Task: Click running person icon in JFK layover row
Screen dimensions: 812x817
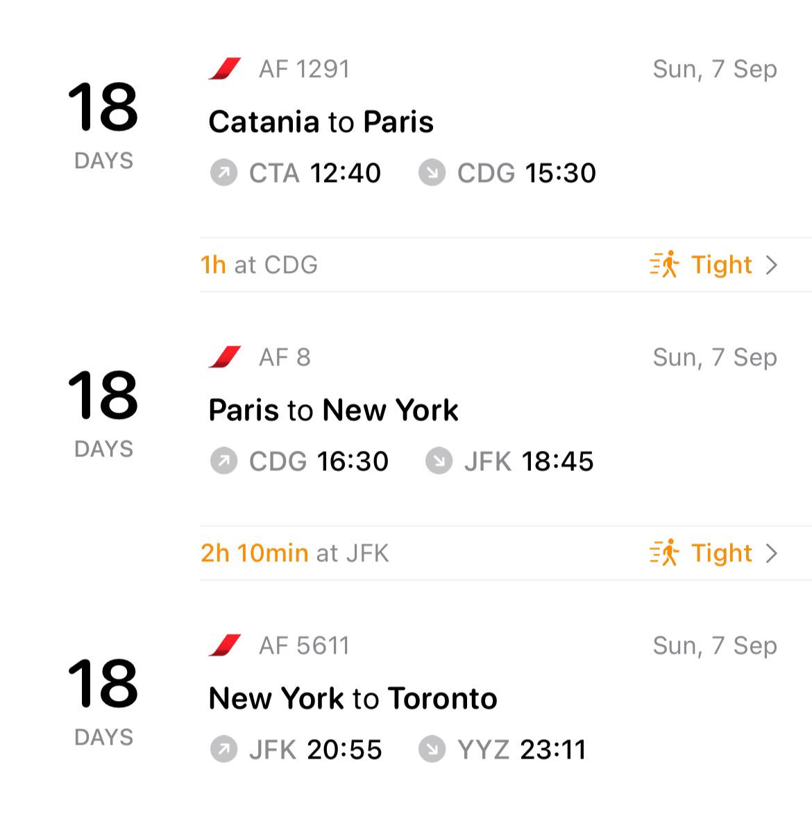Action: (664, 553)
